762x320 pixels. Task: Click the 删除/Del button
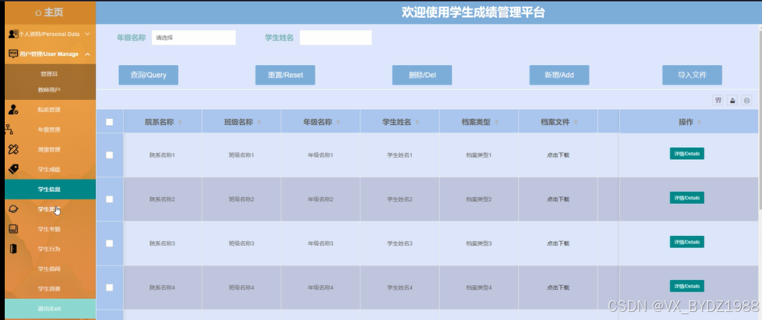422,75
